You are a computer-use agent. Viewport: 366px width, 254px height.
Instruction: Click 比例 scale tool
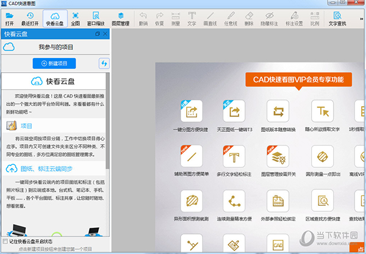pos(315,19)
